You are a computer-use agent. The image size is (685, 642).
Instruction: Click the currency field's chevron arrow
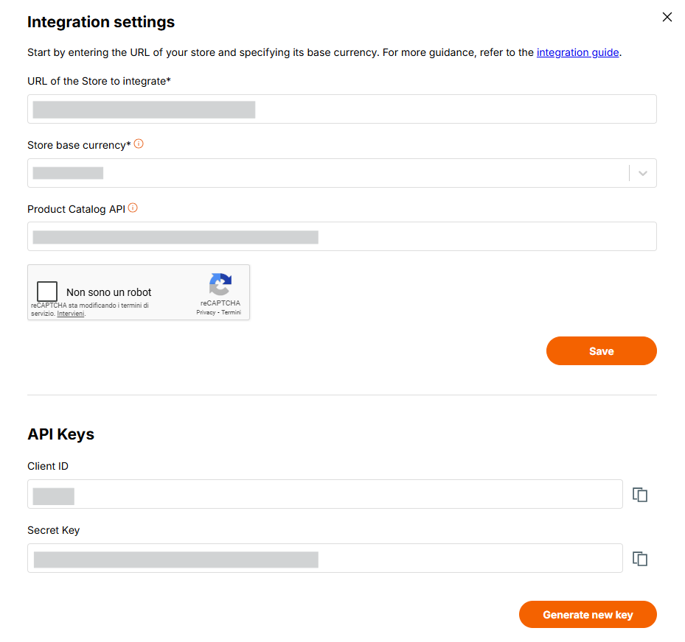(x=642, y=172)
